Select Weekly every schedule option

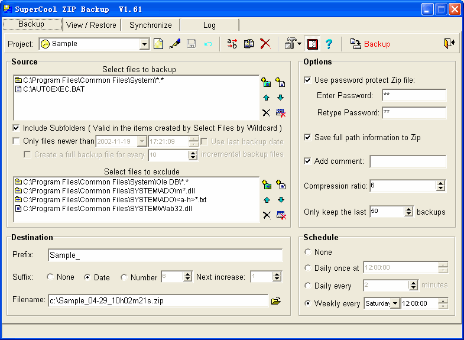pyautogui.click(x=308, y=303)
